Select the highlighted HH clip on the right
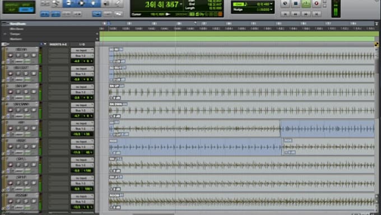The height and width of the screenshot is (215, 381). tap(327, 129)
